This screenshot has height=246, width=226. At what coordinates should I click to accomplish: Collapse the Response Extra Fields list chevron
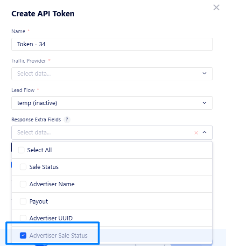coord(205,133)
